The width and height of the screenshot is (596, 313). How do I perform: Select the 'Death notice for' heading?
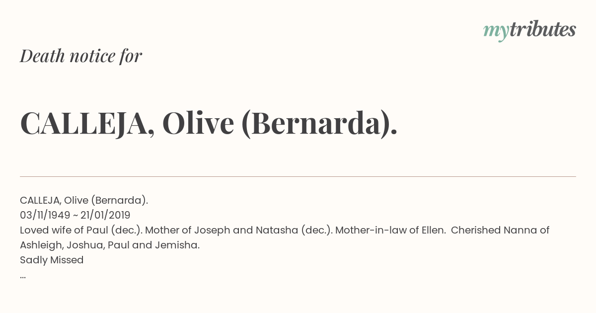pos(81,56)
